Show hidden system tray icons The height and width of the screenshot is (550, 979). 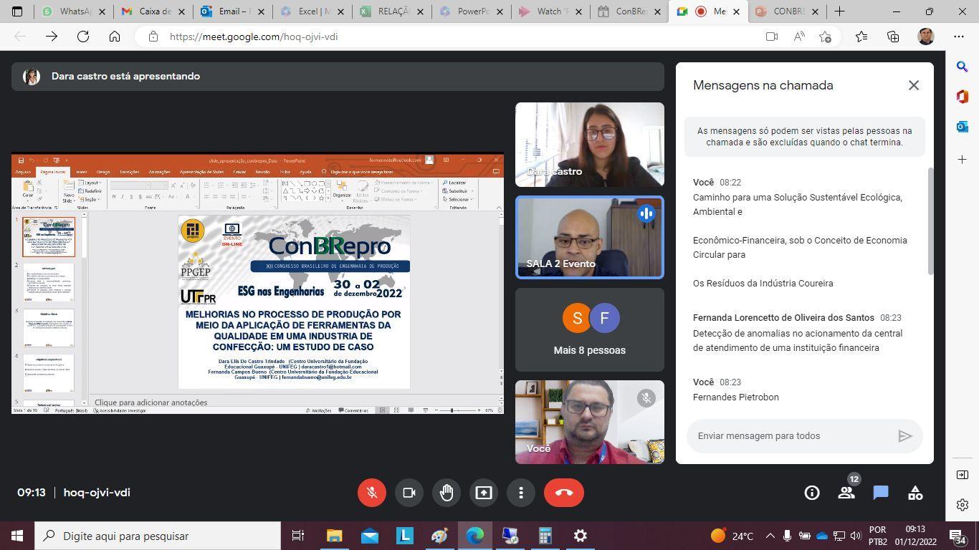click(770, 536)
